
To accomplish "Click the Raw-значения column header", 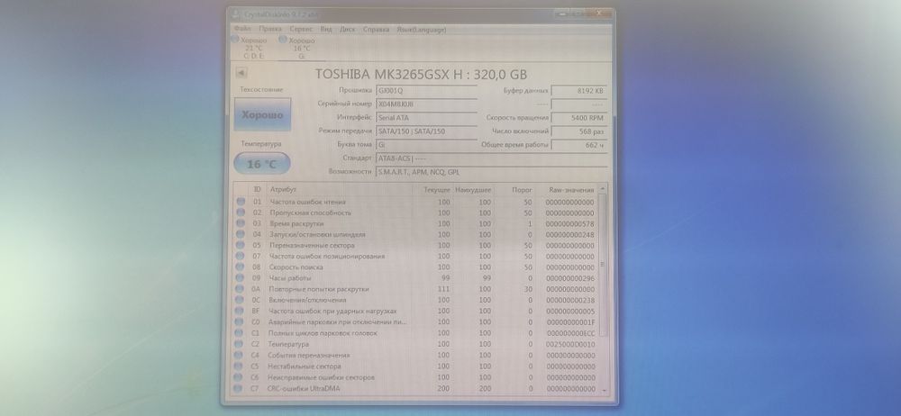I will [x=571, y=190].
